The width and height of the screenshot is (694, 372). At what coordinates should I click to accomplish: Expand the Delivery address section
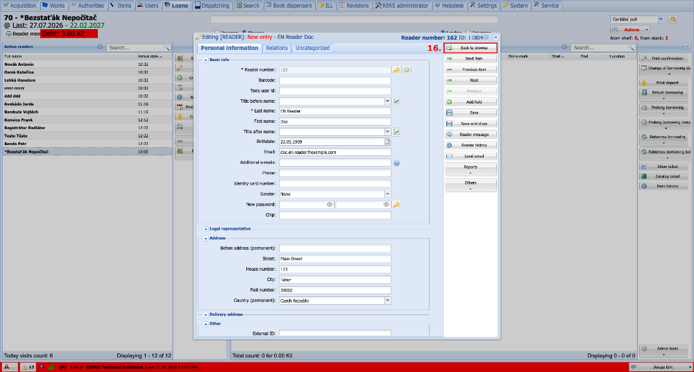pyautogui.click(x=205, y=315)
